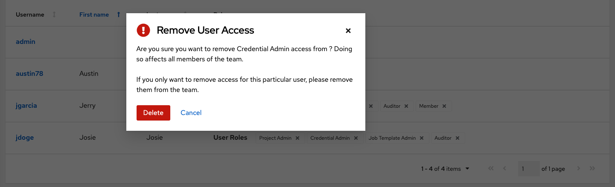Image resolution: width=615 pixels, height=187 pixels.
Task: Open the admin user link
Action: (26, 42)
